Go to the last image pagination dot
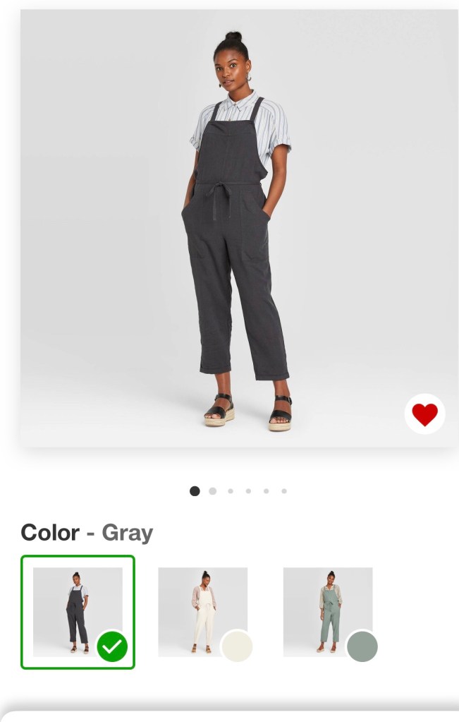 tap(284, 491)
